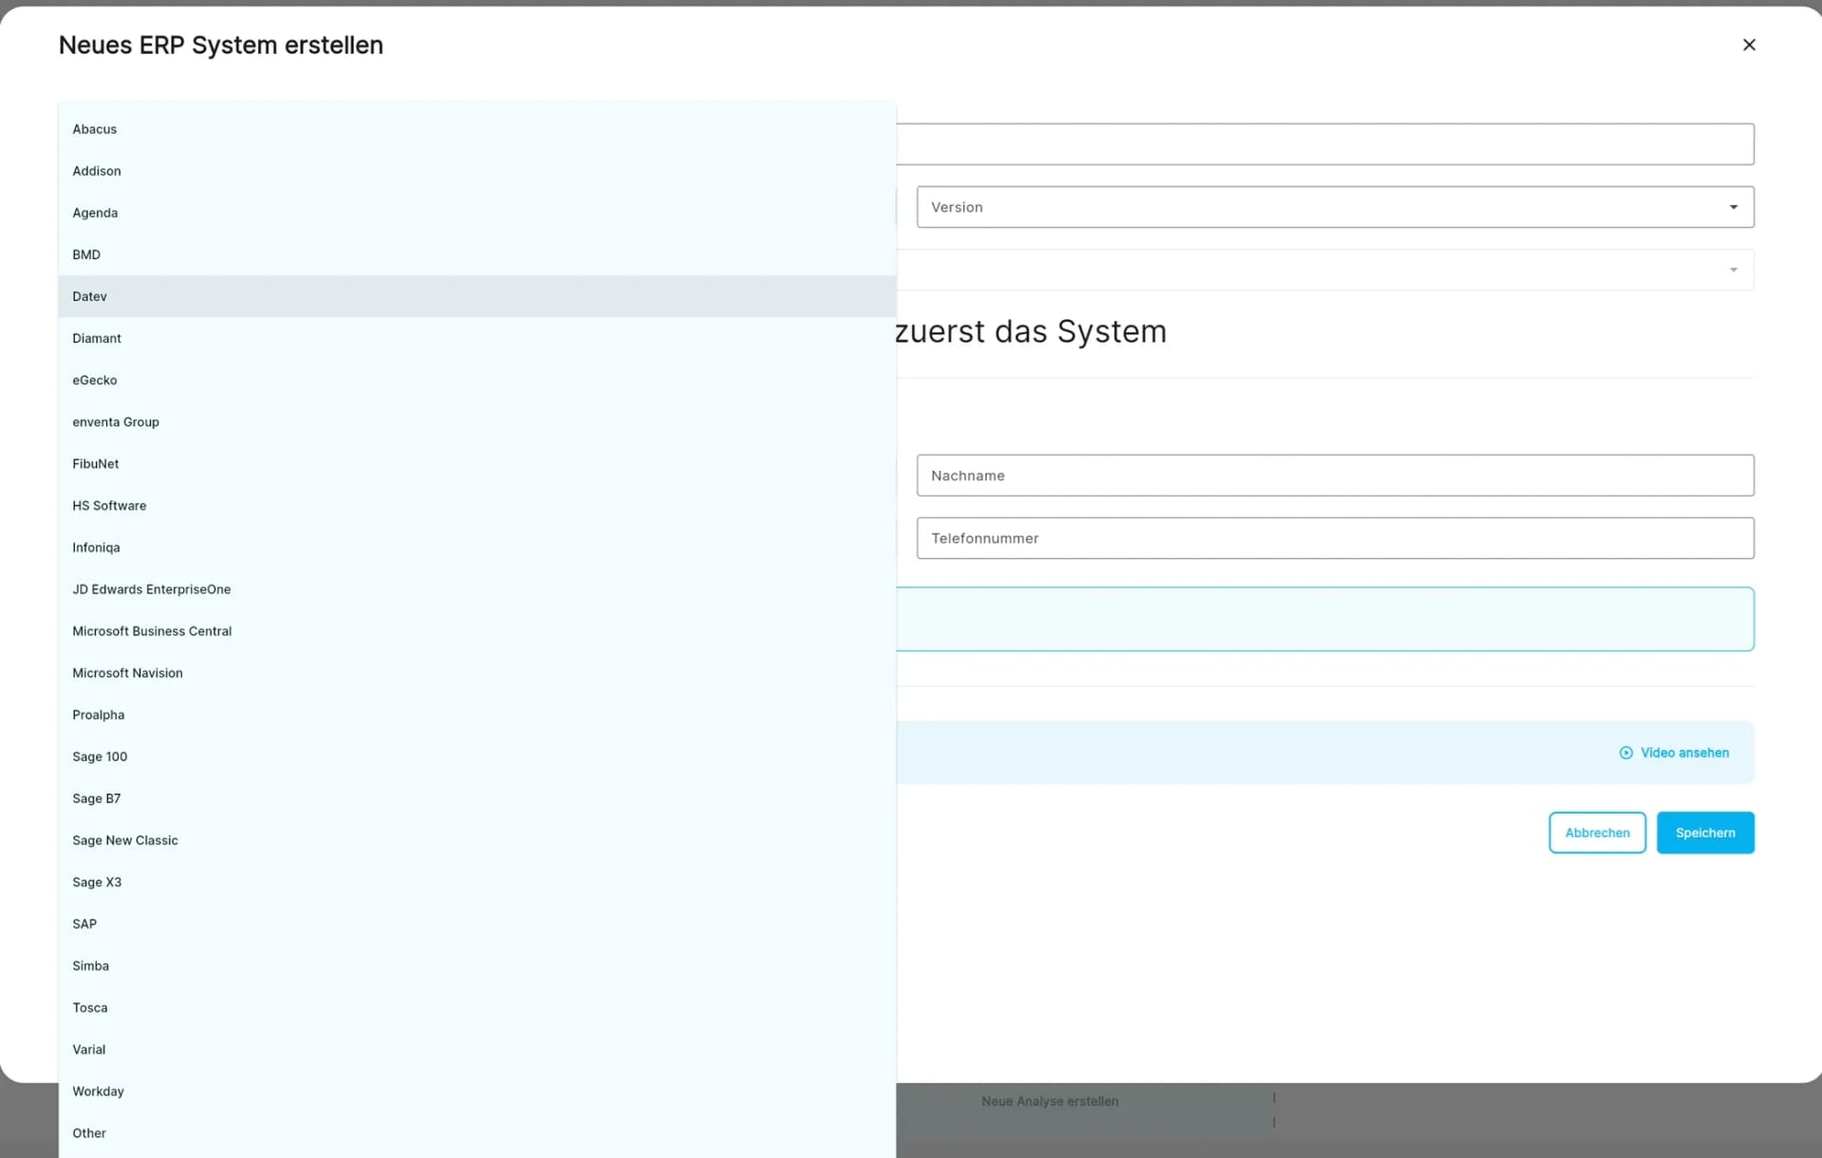Screen dimensions: 1822x1158
Task: Pick Sage New Classic in the list
Action: tap(477, 839)
